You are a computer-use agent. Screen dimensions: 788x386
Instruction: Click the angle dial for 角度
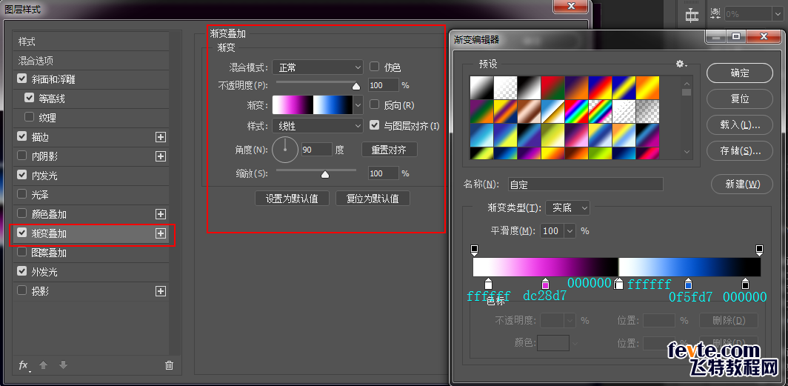coord(285,150)
